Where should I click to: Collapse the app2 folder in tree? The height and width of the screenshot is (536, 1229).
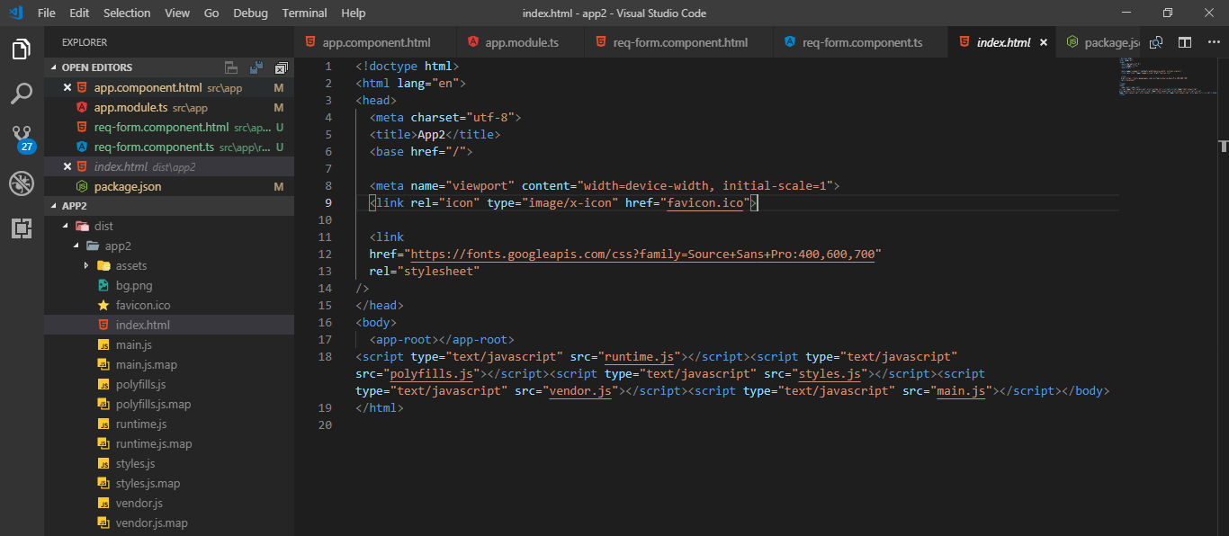tap(76, 246)
